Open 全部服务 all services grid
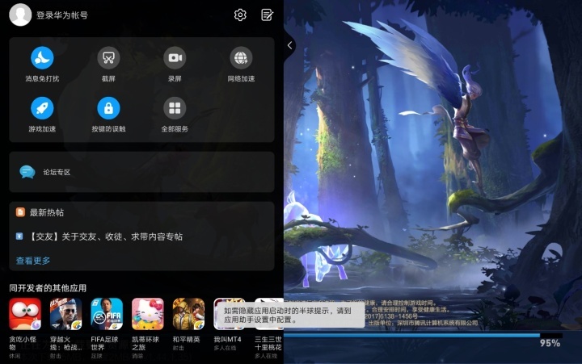The height and width of the screenshot is (364, 582). [x=175, y=108]
